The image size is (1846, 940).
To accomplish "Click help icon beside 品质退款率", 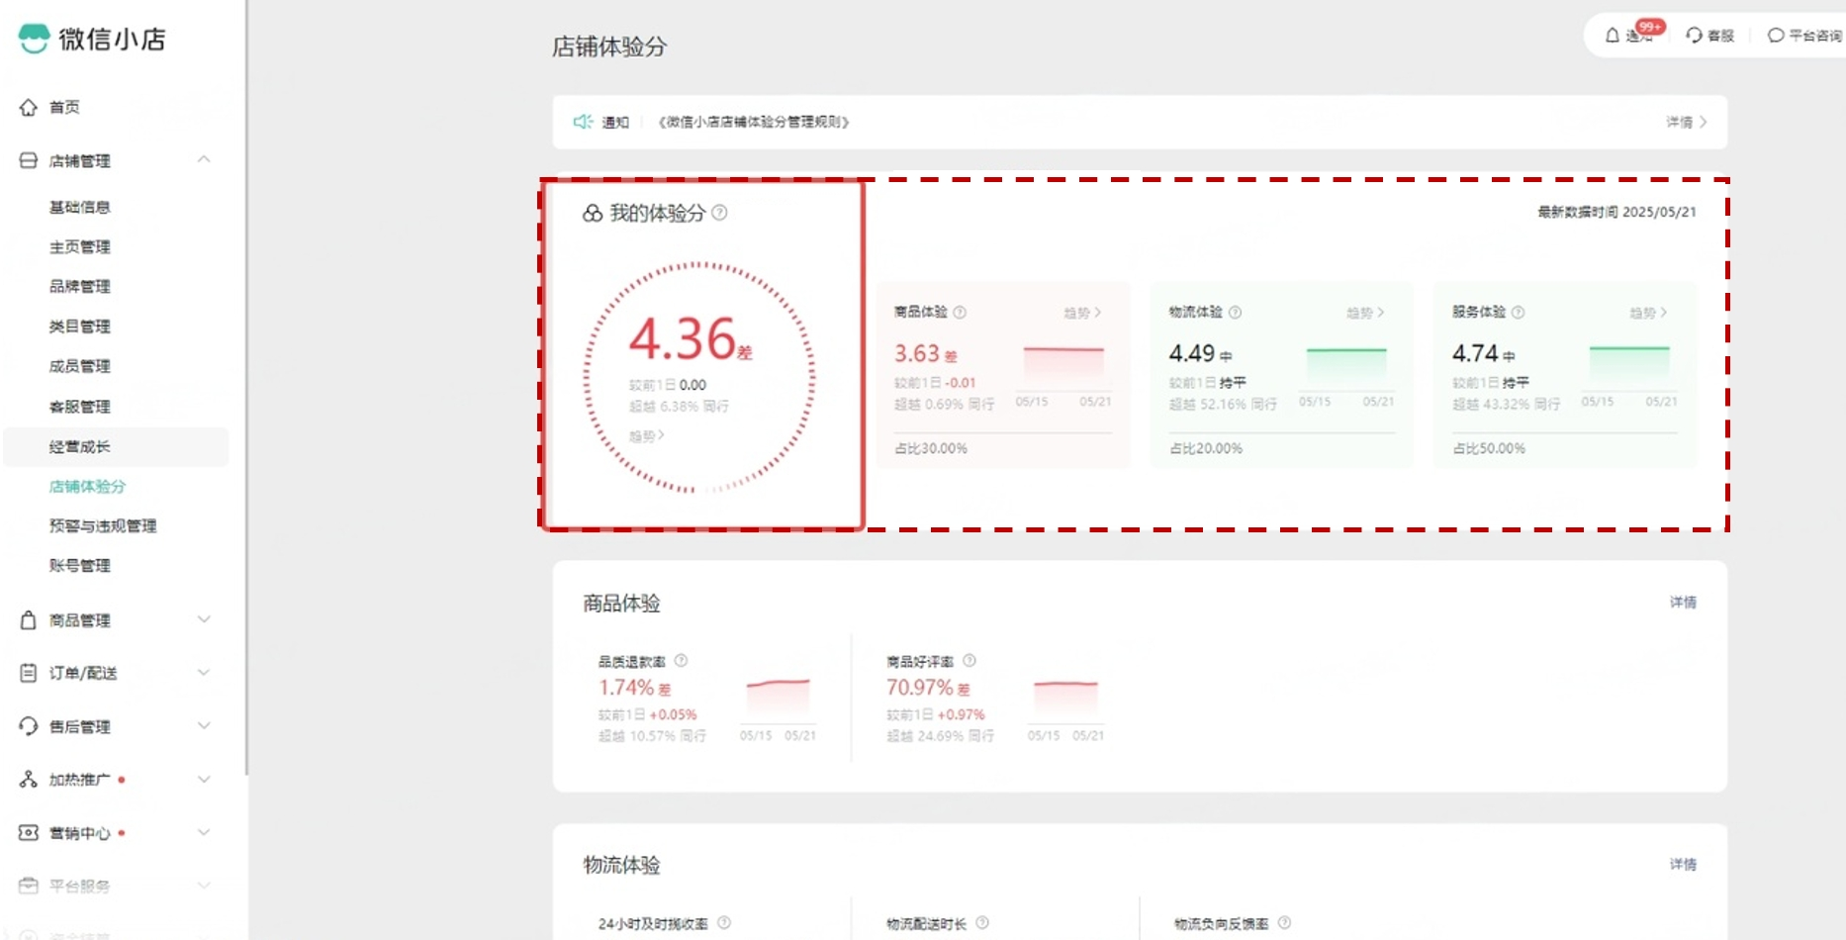I will (x=681, y=661).
